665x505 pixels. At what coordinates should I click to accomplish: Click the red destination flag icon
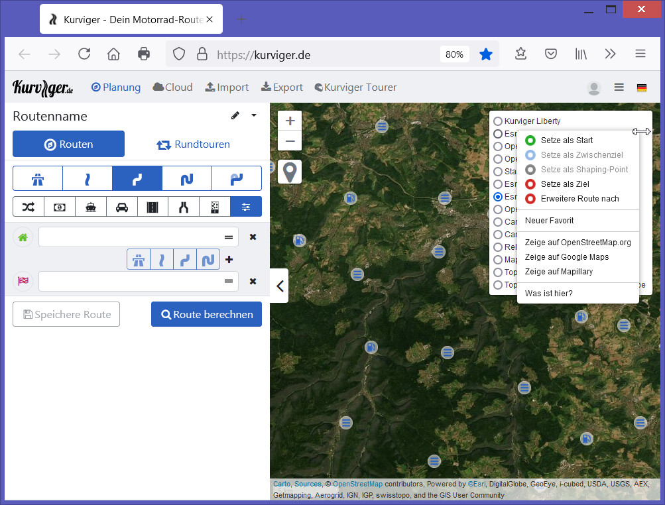23,281
